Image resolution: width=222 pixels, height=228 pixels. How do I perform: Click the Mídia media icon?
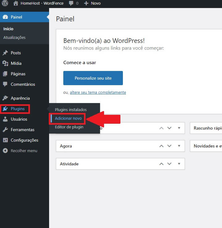coord(5,63)
